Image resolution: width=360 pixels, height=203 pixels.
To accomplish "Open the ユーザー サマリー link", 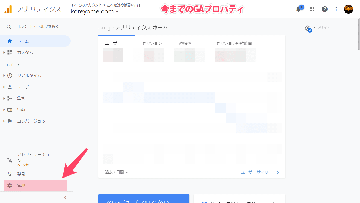I will point(256,172).
